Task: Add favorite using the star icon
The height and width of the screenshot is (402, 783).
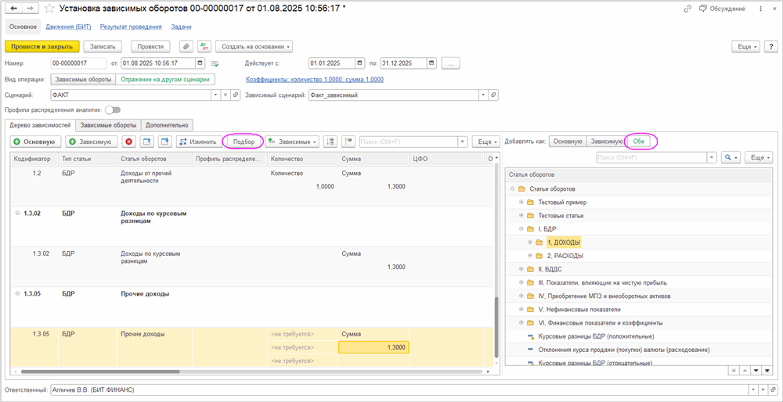Action: click(x=51, y=9)
